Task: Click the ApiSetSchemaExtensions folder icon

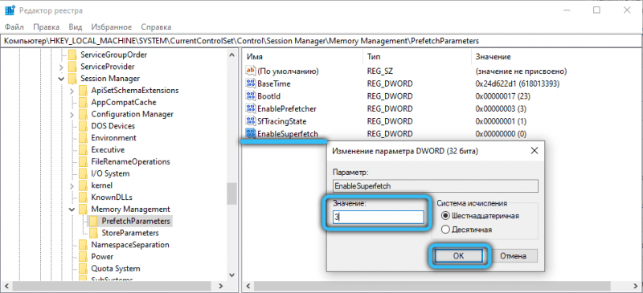Action: click(x=84, y=90)
